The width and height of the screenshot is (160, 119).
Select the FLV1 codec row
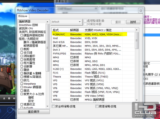[93, 73]
